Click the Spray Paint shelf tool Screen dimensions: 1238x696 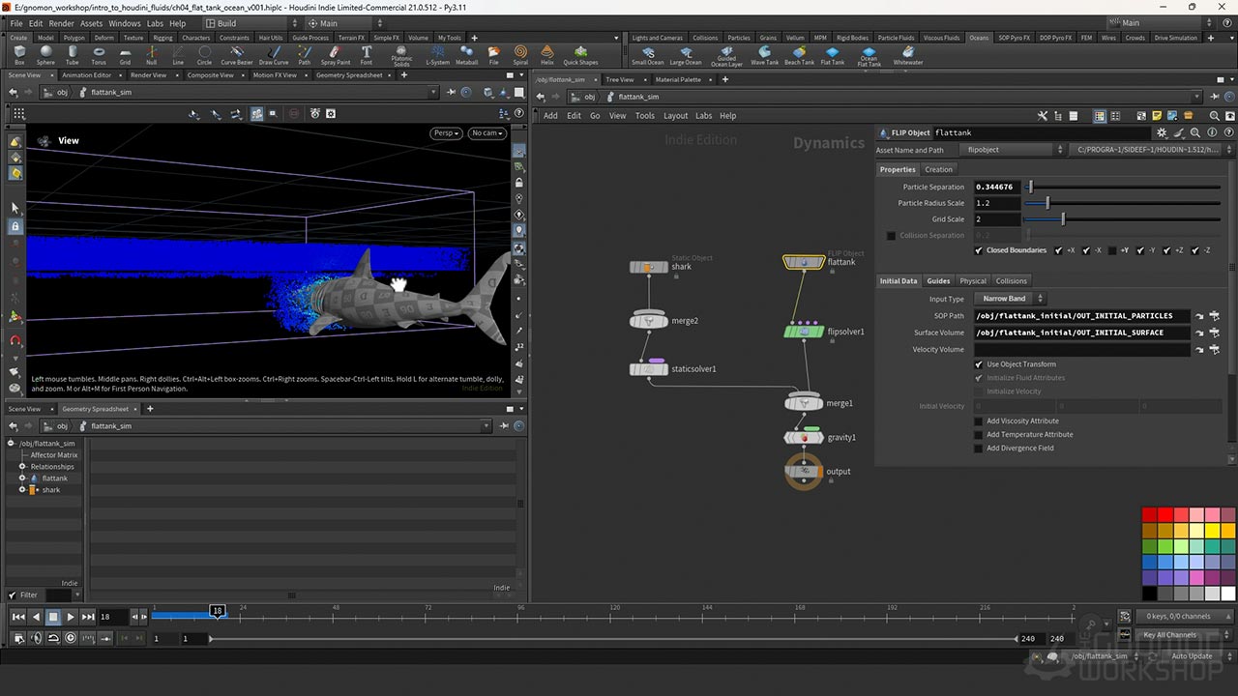335,54
